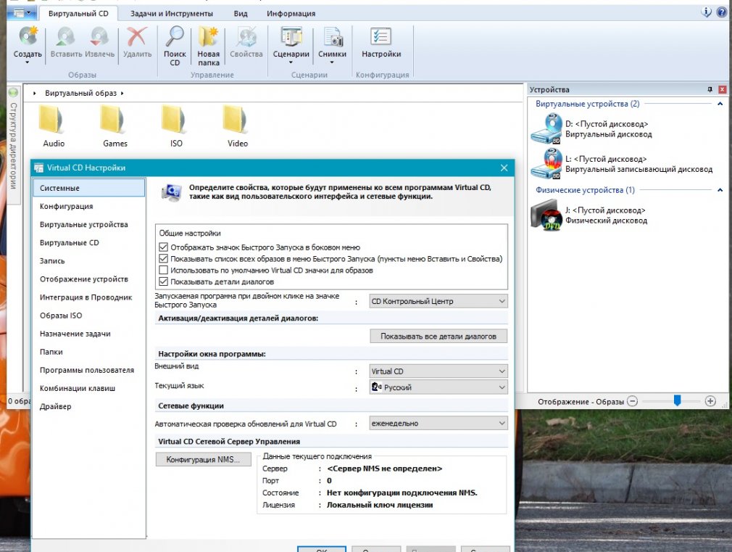Enable 'Использовать по умолчанию Virtual CD значки' checkbox
This screenshot has width=732, height=552.
163,270
